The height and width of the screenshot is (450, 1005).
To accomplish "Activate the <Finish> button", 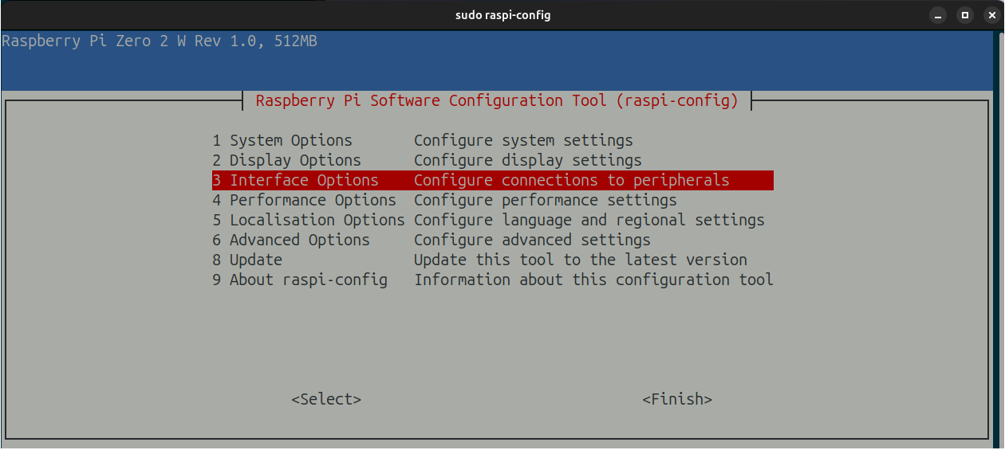I will [x=677, y=400].
